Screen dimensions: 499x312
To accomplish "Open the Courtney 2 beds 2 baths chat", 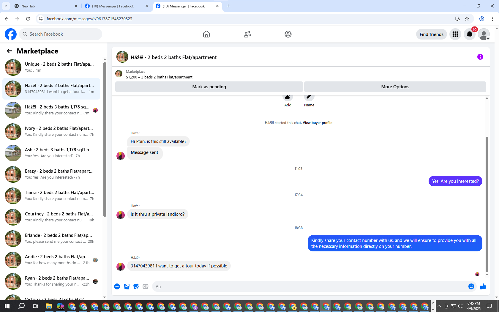I will coord(51,217).
